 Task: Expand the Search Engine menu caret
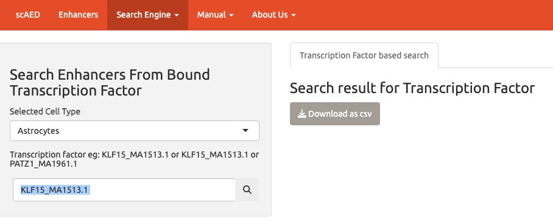(x=177, y=15)
